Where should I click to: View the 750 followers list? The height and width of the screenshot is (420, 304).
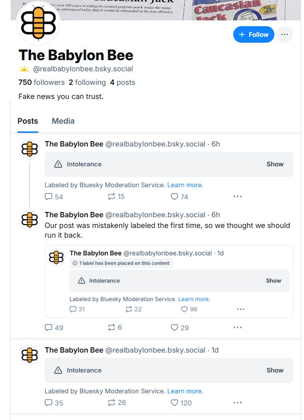(x=41, y=82)
